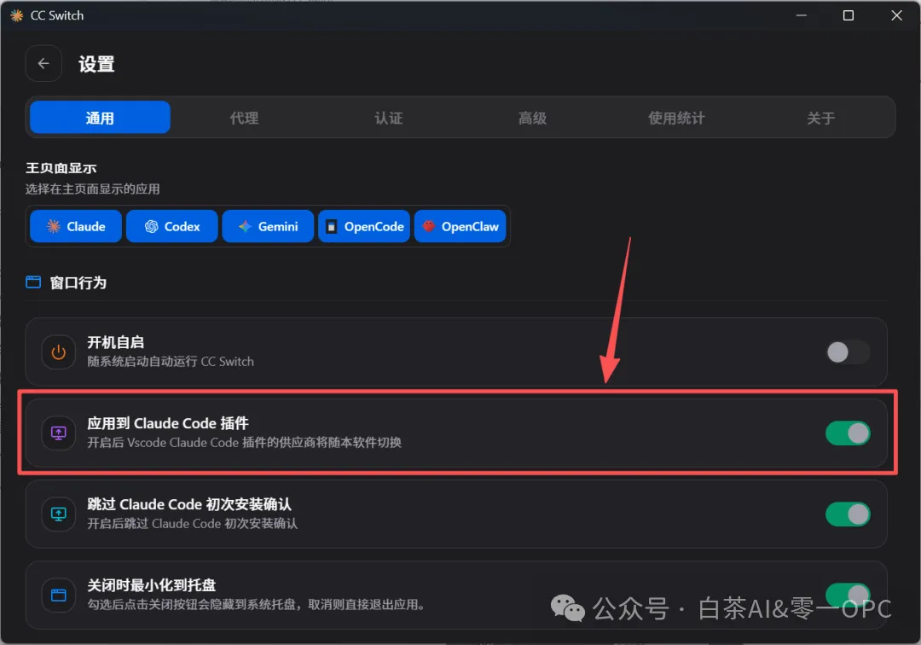Select the 高级 tab
This screenshot has height=645, width=921.
[533, 118]
